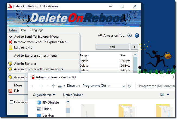Click Neuer Ordner button
This screenshot has height=119, width=177.
coord(73,95)
